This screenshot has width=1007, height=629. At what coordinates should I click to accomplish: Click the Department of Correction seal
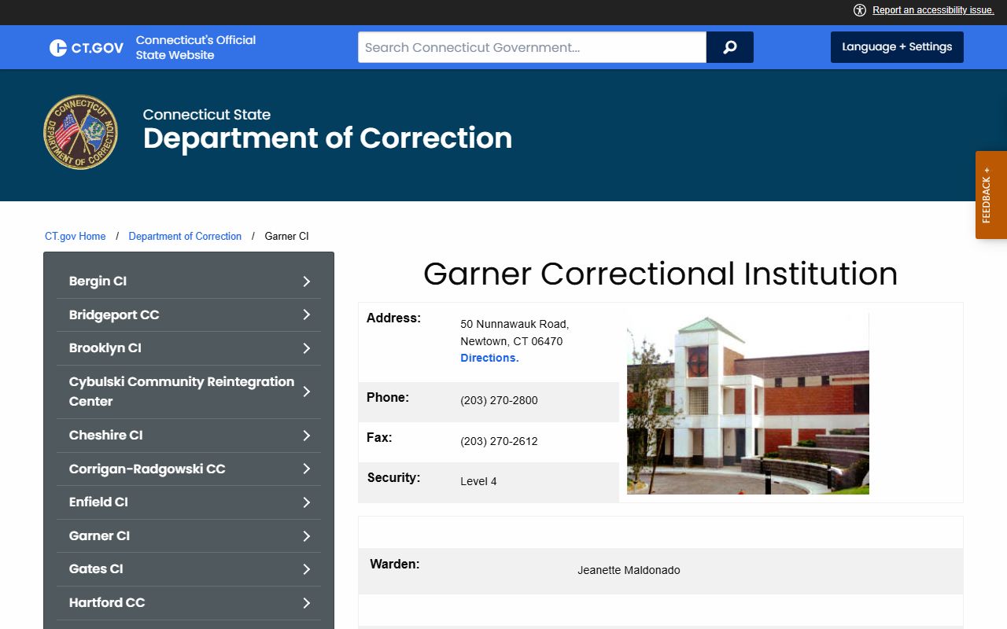[80, 132]
